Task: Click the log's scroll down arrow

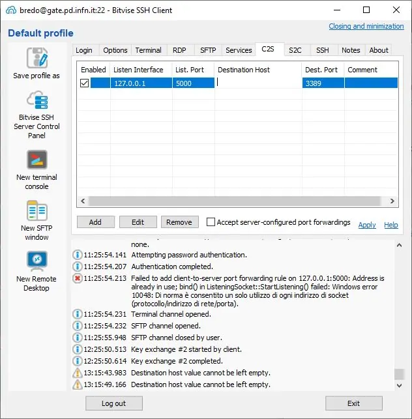Action: pos(399,386)
